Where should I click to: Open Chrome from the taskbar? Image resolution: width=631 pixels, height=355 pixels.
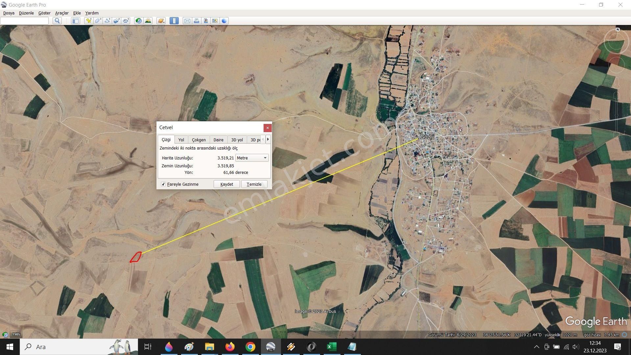(x=250, y=347)
